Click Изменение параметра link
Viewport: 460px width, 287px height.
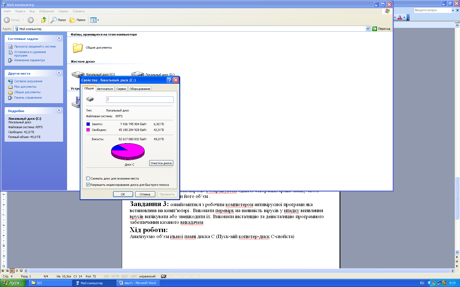[x=29, y=60]
